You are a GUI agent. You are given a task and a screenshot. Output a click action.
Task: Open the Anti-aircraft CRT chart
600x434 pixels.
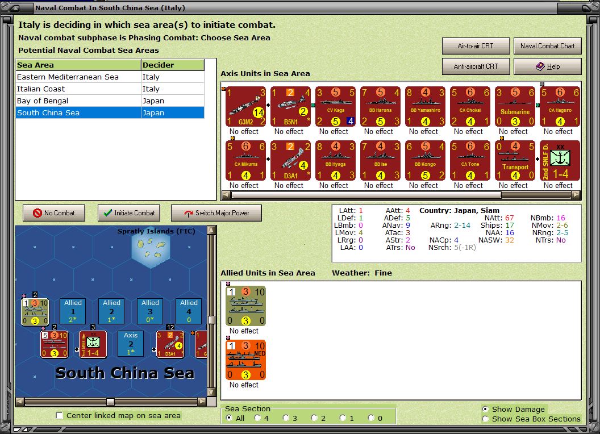tap(476, 66)
